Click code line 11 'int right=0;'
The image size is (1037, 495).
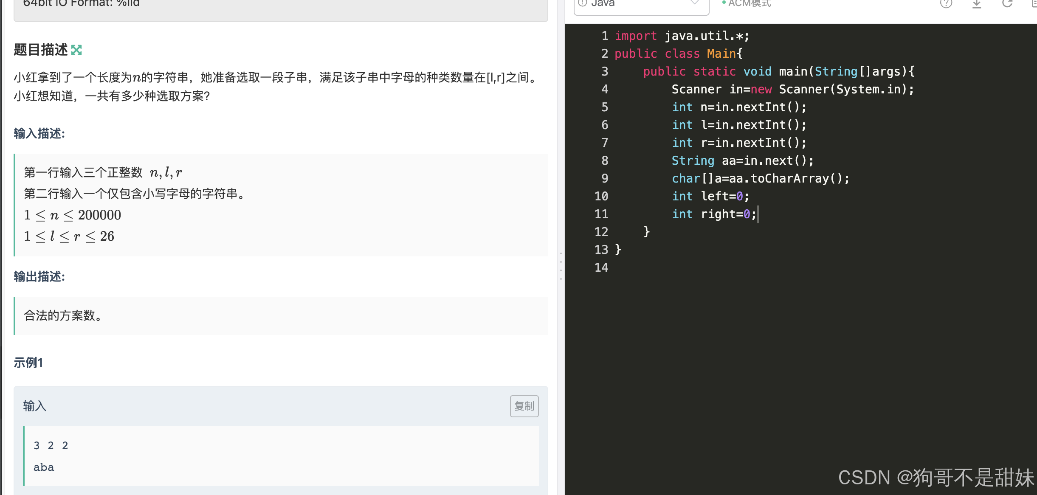pos(714,214)
